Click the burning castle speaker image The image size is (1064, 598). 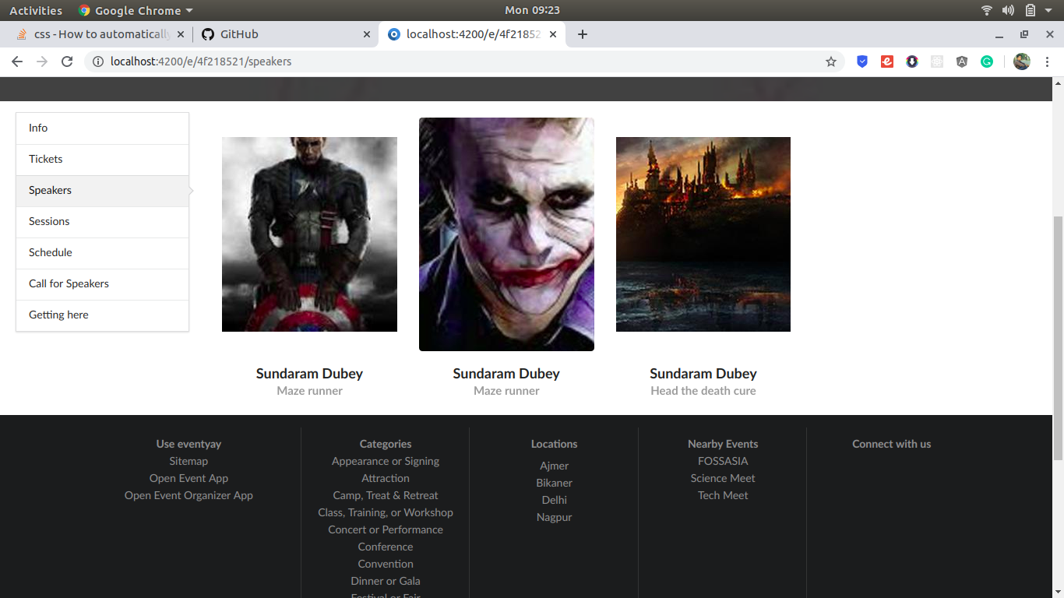pos(703,234)
